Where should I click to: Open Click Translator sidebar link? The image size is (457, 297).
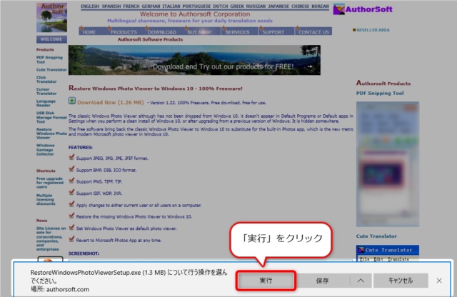(46, 79)
